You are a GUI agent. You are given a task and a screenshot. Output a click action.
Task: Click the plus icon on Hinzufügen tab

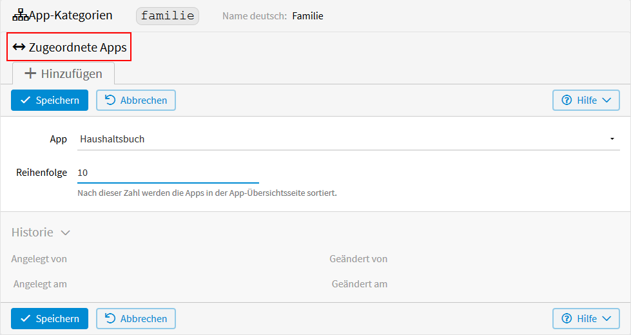[x=30, y=73]
